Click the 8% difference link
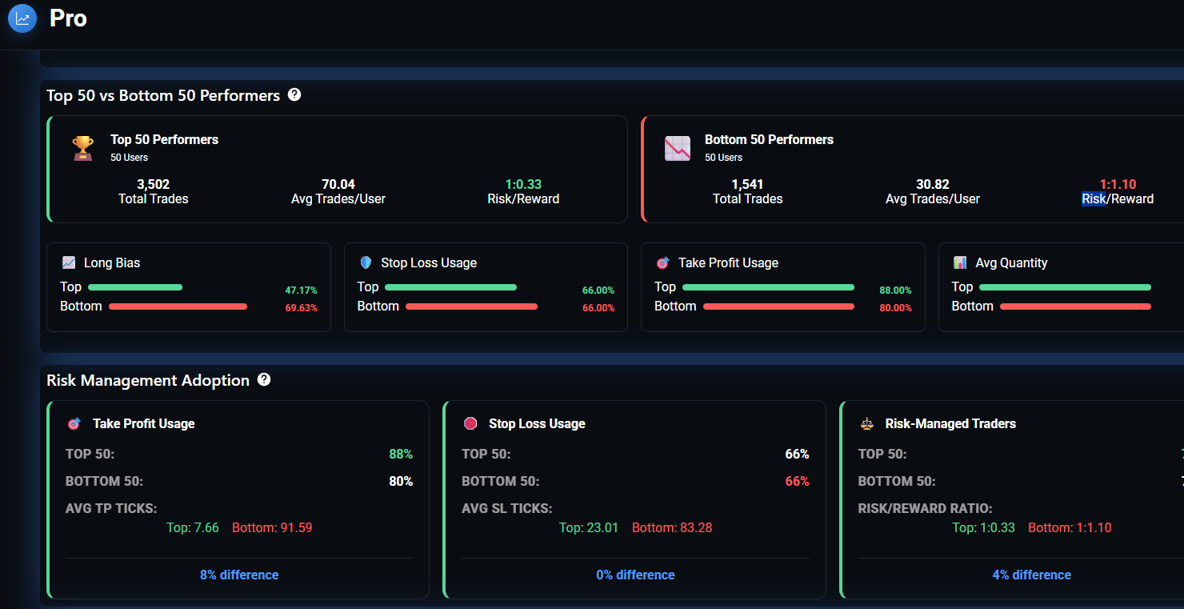 click(239, 575)
